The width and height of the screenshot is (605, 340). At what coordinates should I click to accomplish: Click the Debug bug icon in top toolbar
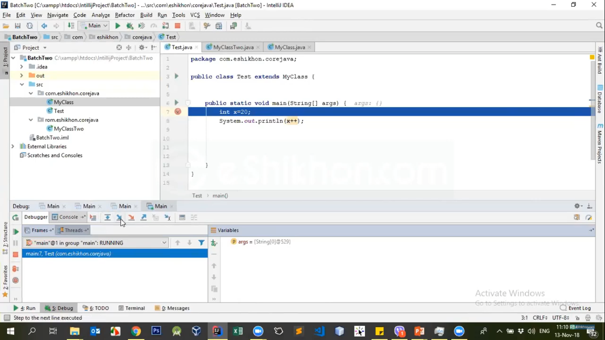[130, 26]
